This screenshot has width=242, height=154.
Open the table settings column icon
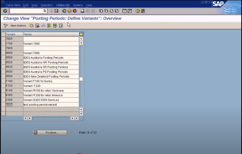(x=81, y=34)
